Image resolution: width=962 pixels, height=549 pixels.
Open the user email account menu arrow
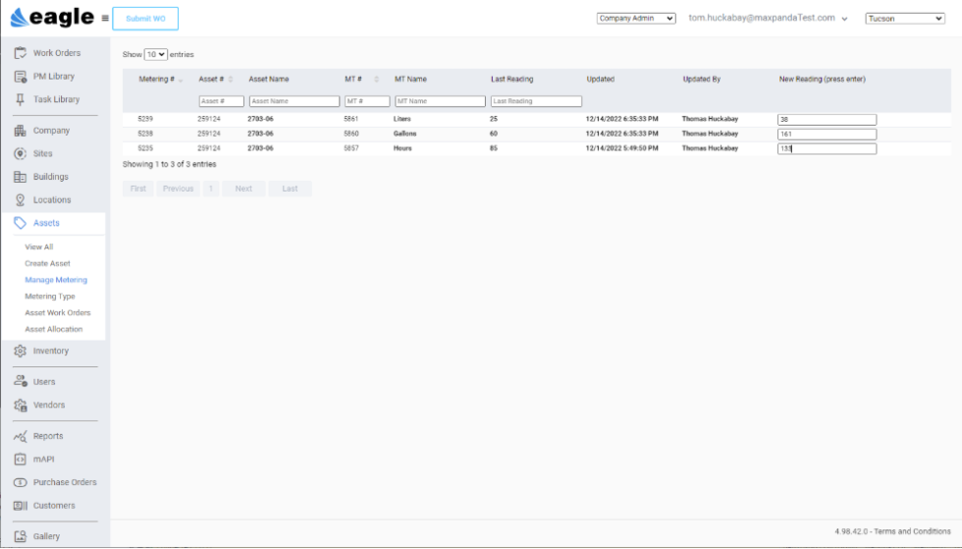point(844,19)
